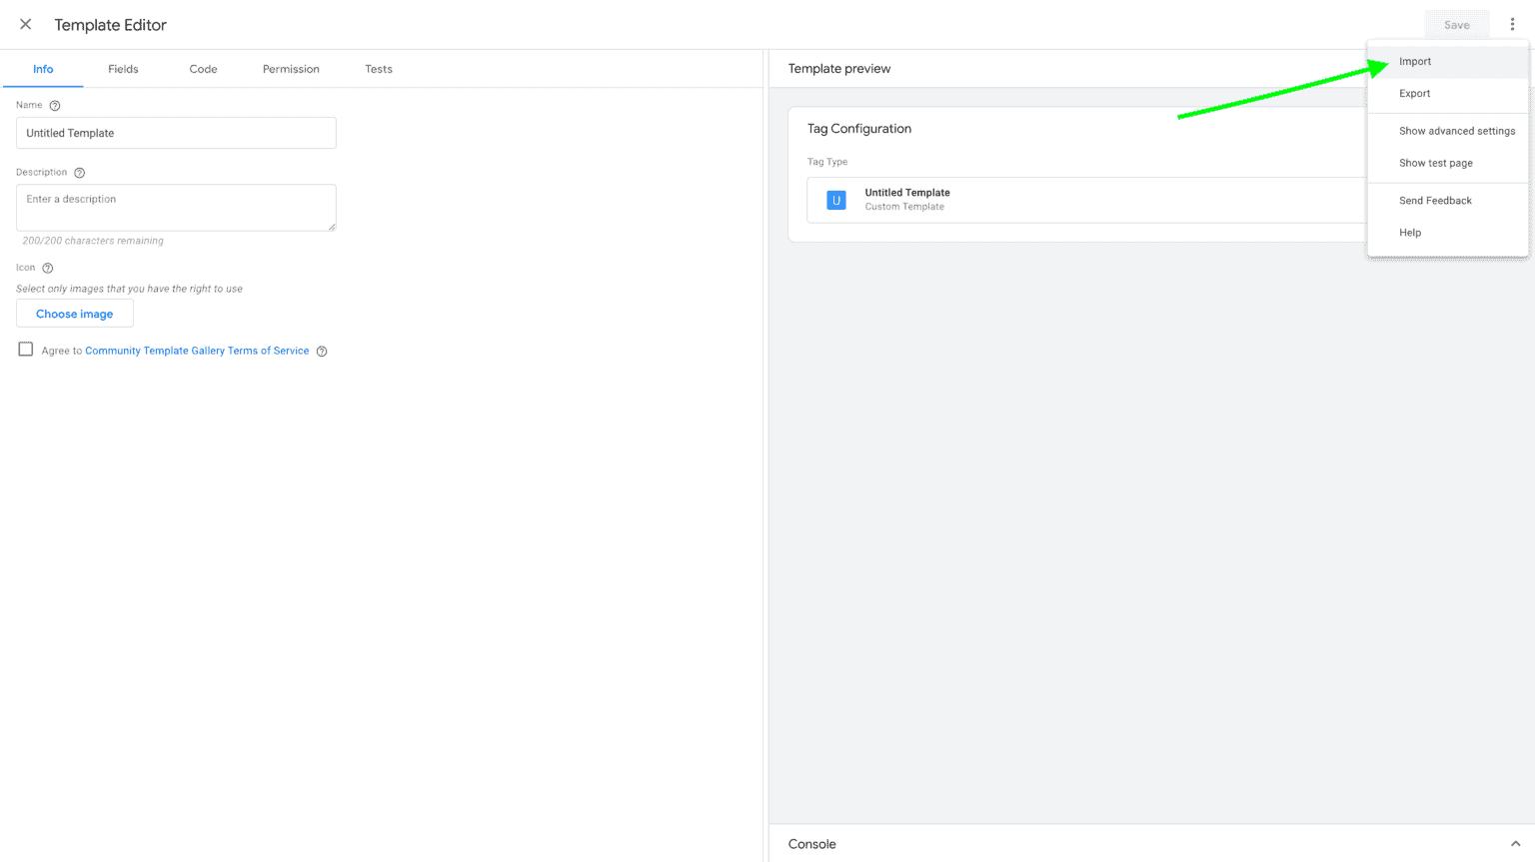Click the Choose image button
The image size is (1535, 862).
coord(75,314)
